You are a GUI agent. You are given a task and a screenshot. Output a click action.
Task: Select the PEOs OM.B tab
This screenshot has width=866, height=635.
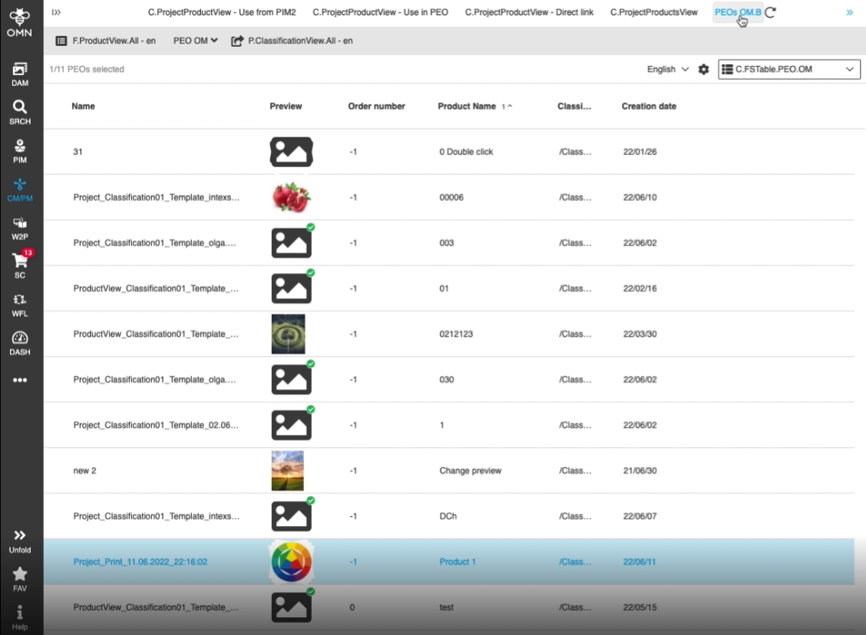738,12
